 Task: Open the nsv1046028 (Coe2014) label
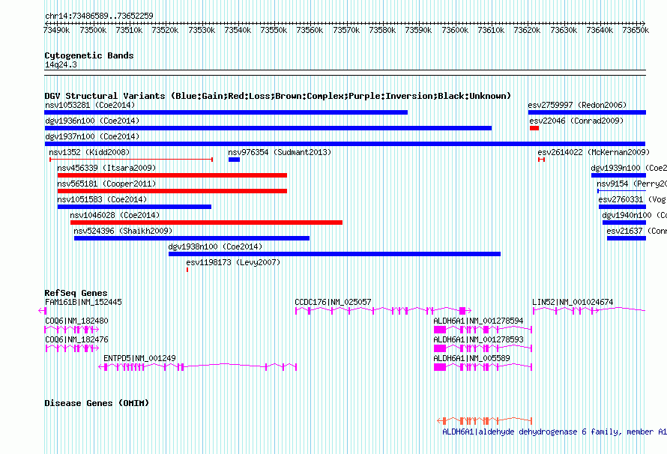pos(115,215)
